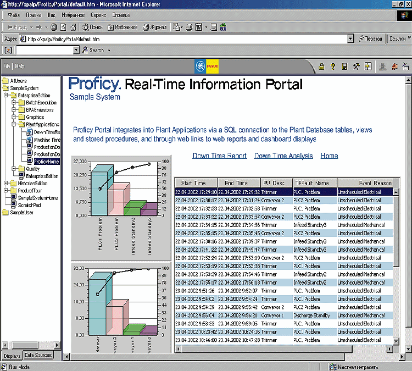Open the Вид menu
This screenshot has height=371, width=412.
pos(52,15)
